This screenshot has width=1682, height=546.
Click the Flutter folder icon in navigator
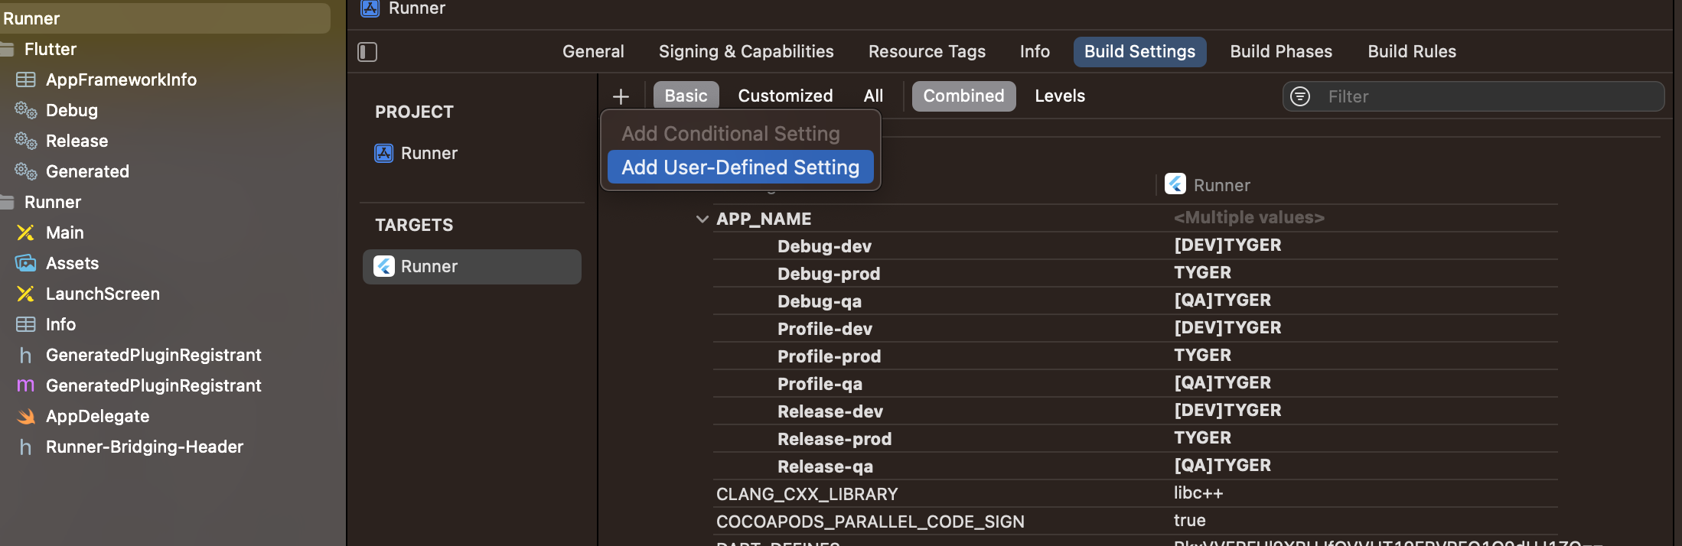8,49
